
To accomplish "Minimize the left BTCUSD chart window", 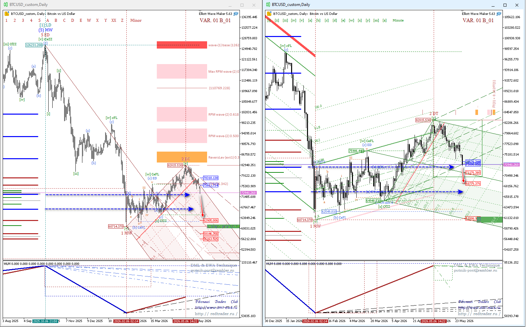I will pos(230,5).
